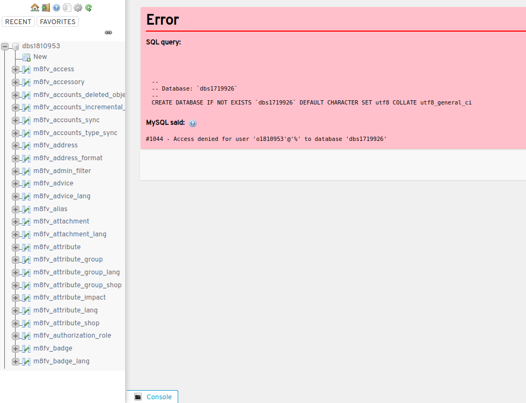Click table icon beside m8fv_advice

point(26,184)
